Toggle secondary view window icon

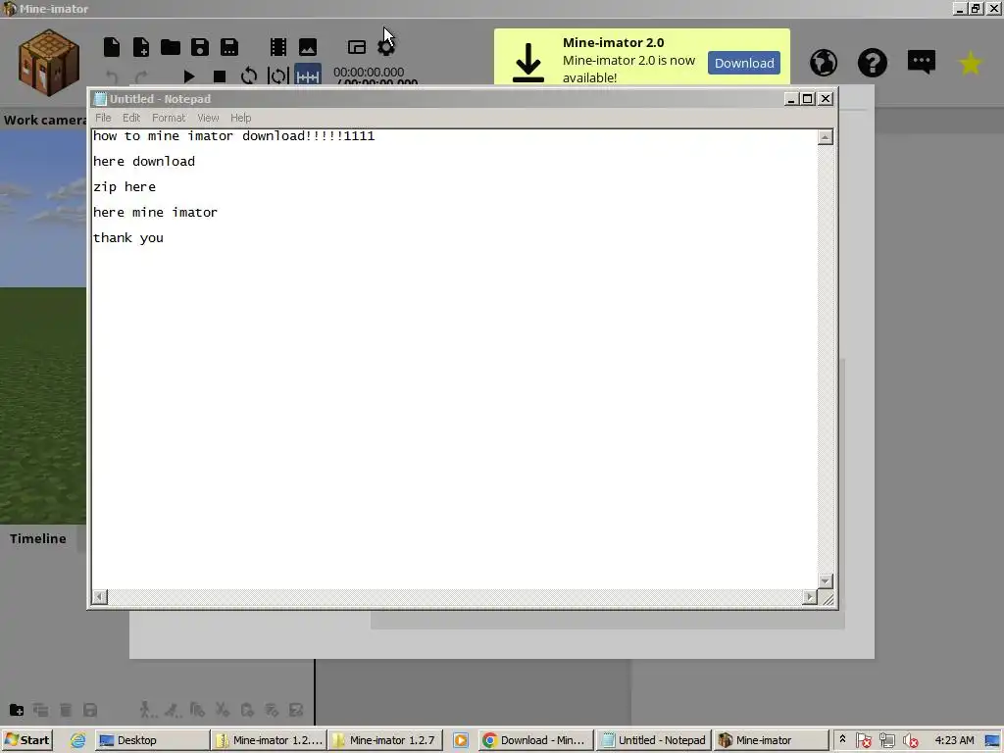tap(357, 47)
